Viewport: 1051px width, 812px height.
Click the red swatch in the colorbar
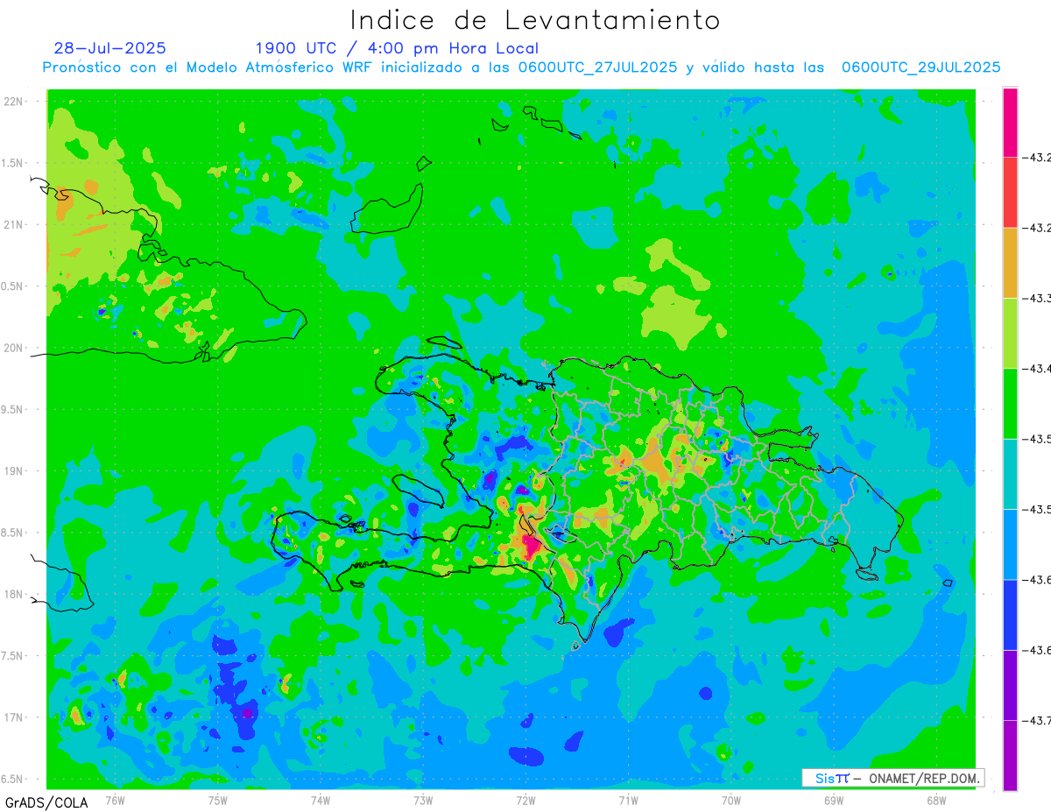tap(1010, 193)
